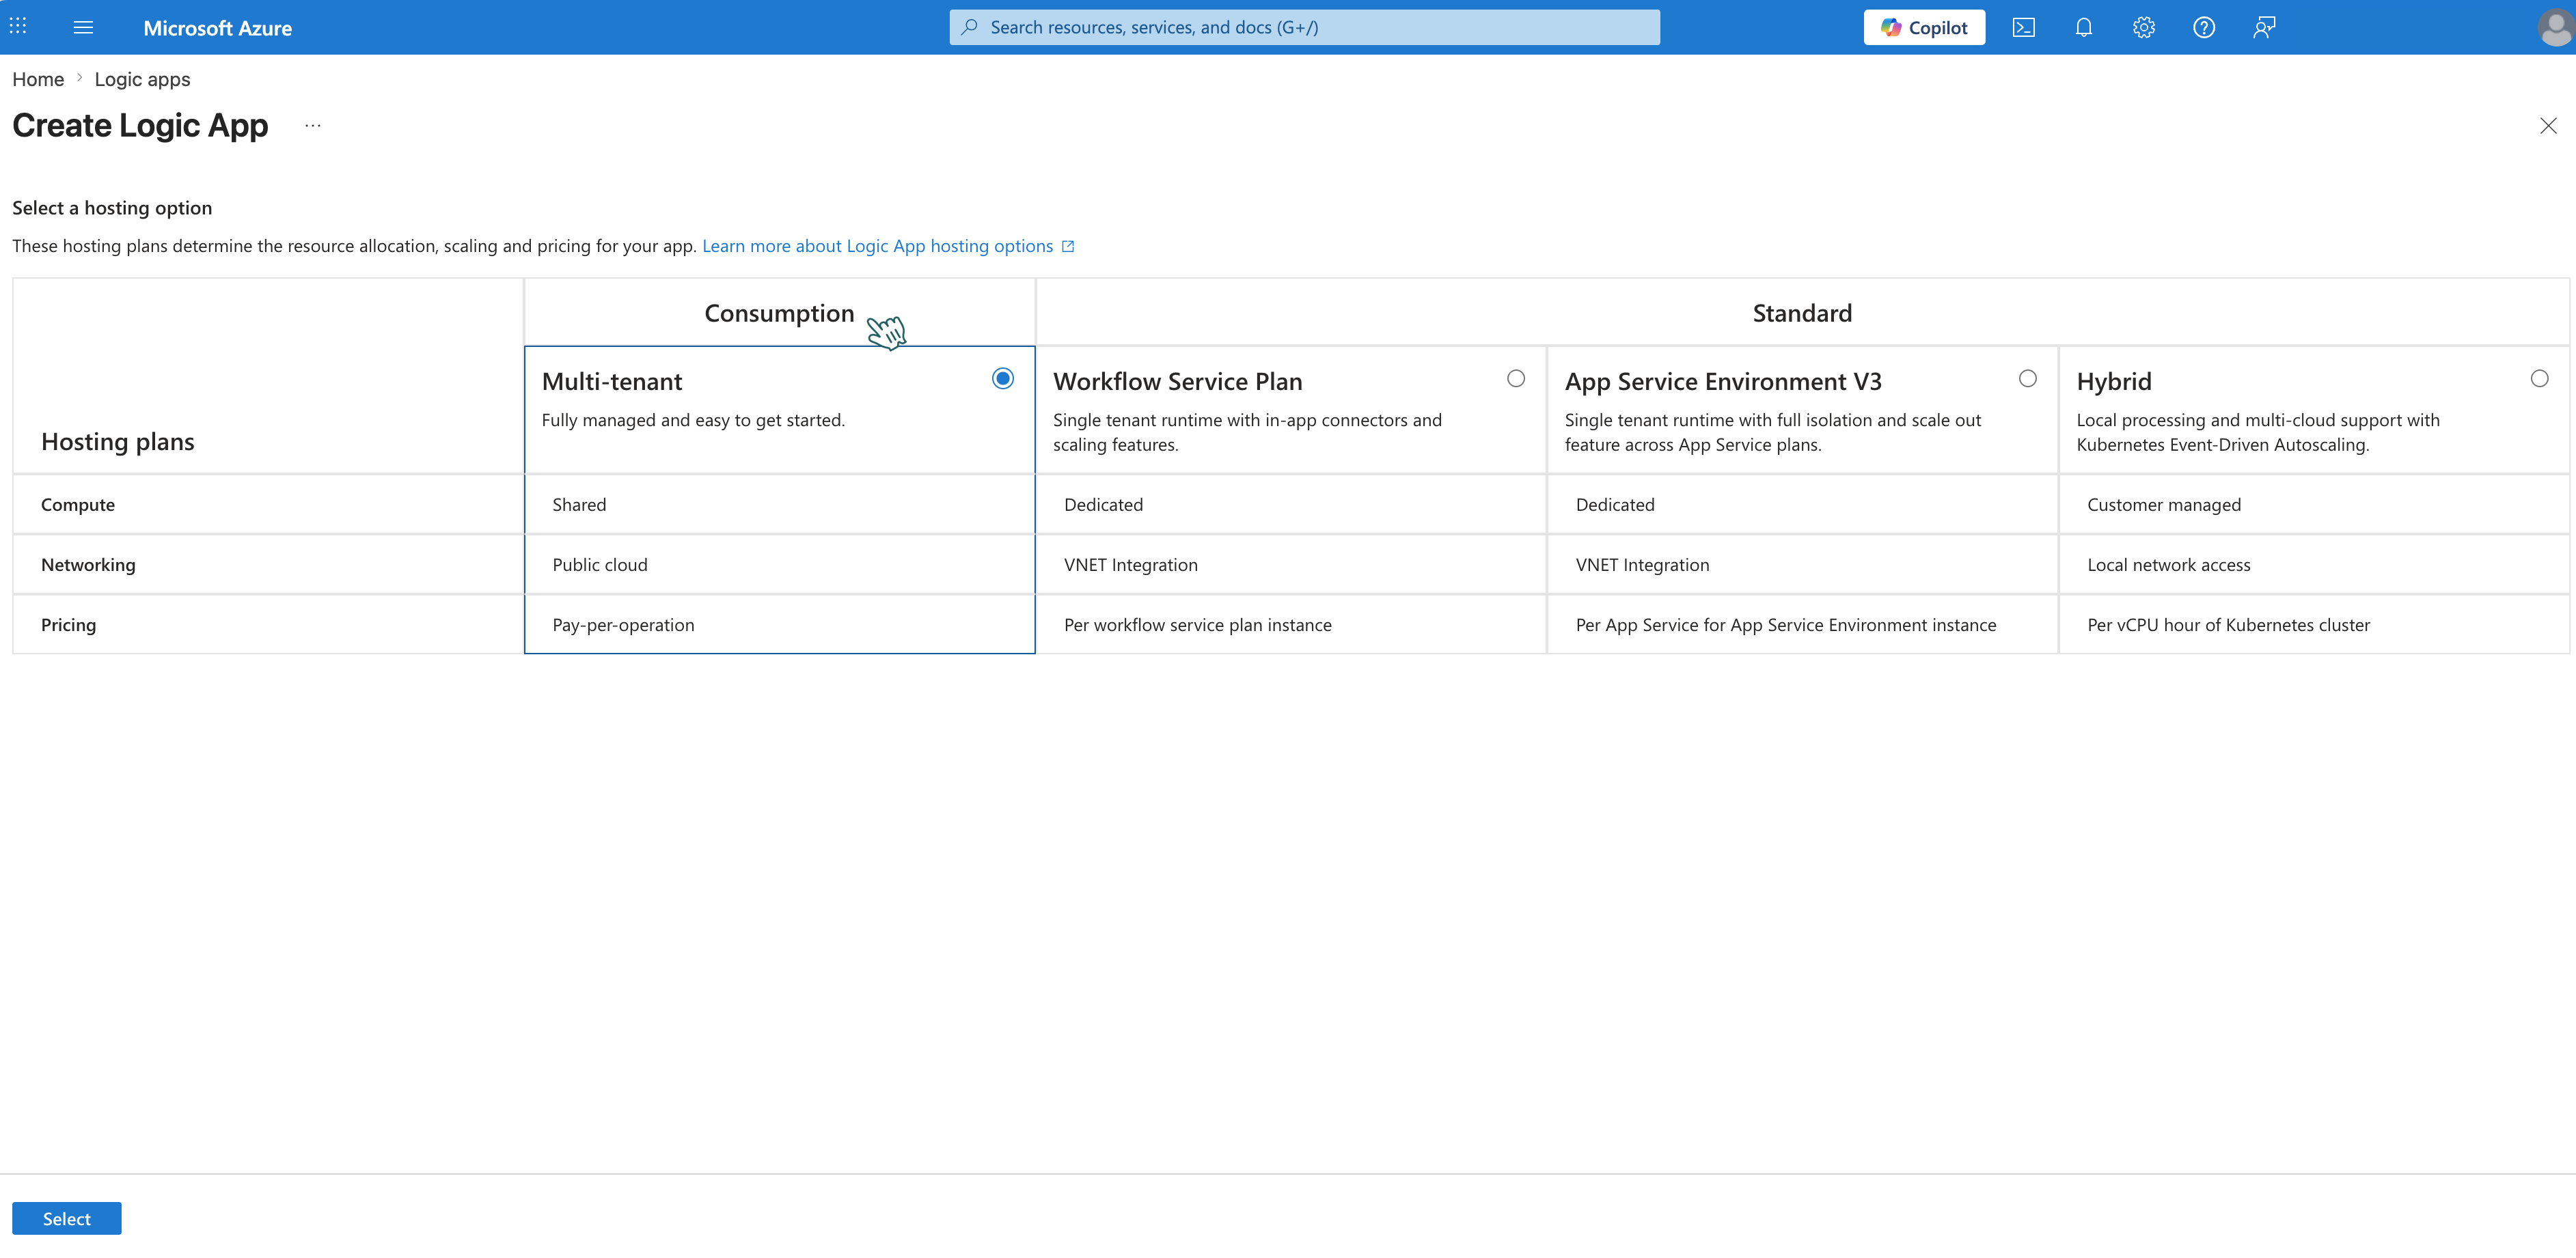This screenshot has width=2576, height=1258.
Task: Open Cloud Shell from the top bar
Action: (x=2023, y=27)
